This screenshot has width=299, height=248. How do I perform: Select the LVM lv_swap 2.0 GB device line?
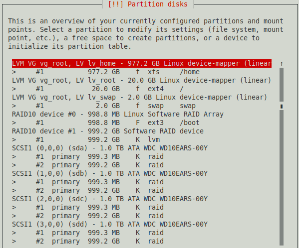pos(142,97)
